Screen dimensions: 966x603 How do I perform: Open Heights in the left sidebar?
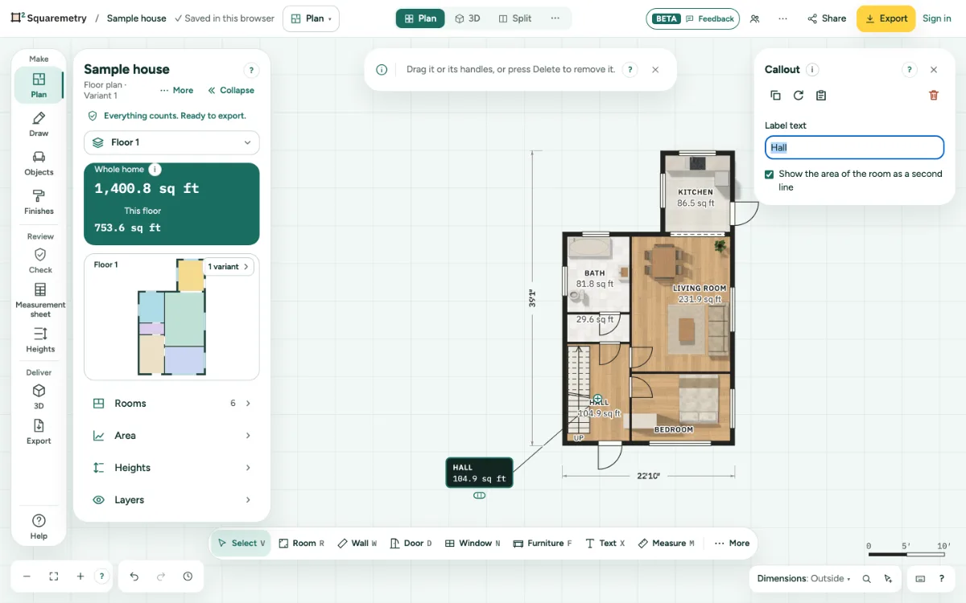tap(40, 340)
